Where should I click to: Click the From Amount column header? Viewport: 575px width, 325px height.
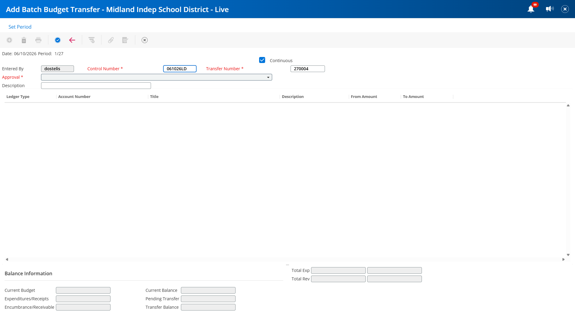pyautogui.click(x=364, y=97)
